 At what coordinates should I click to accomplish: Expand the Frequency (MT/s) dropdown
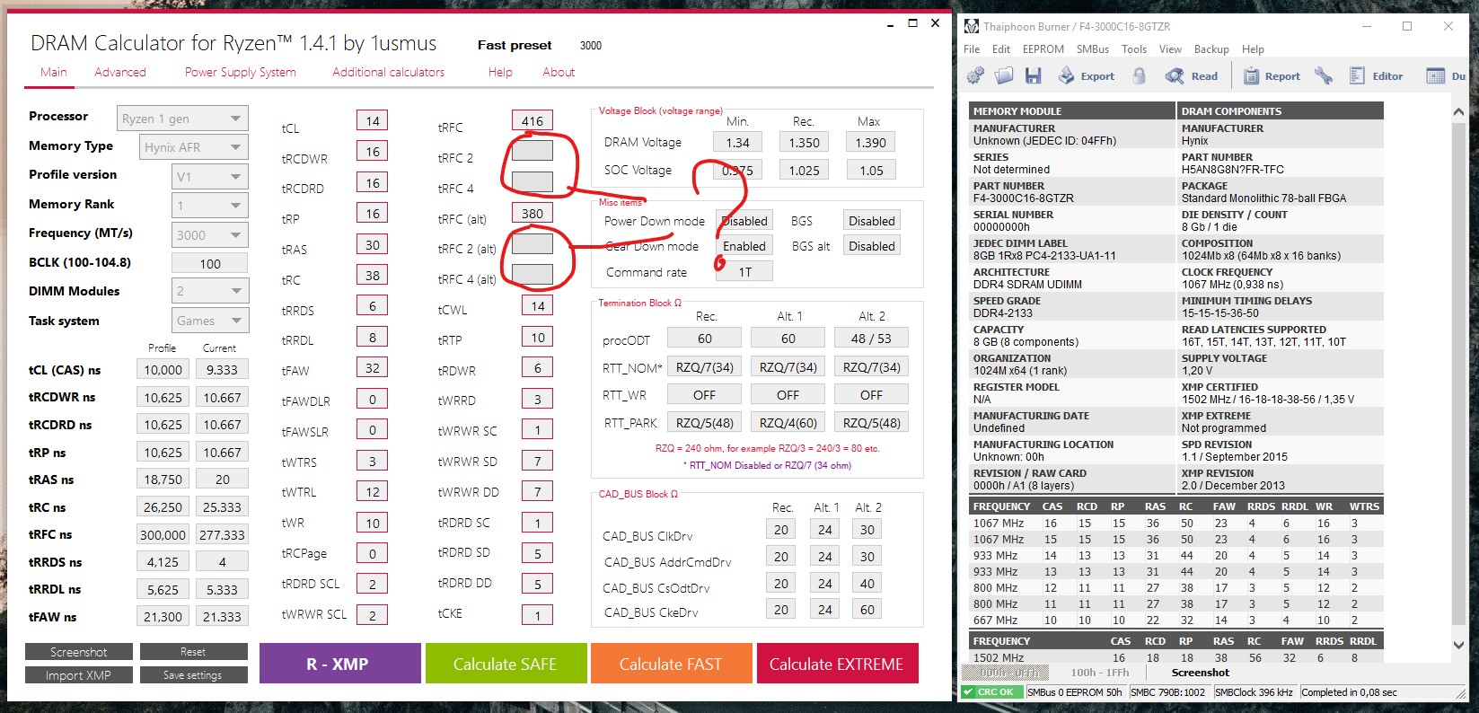pyautogui.click(x=209, y=235)
